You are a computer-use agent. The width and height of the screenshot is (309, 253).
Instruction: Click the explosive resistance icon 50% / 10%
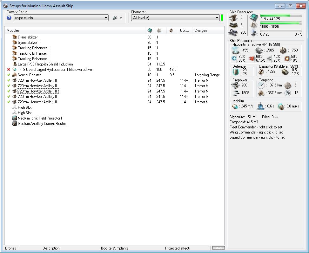coord(287,58)
